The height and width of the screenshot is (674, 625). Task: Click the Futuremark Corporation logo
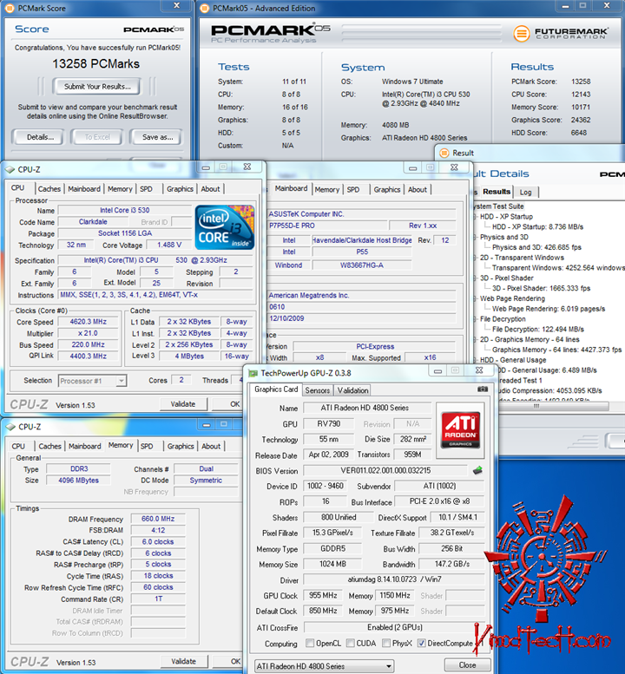(x=561, y=33)
